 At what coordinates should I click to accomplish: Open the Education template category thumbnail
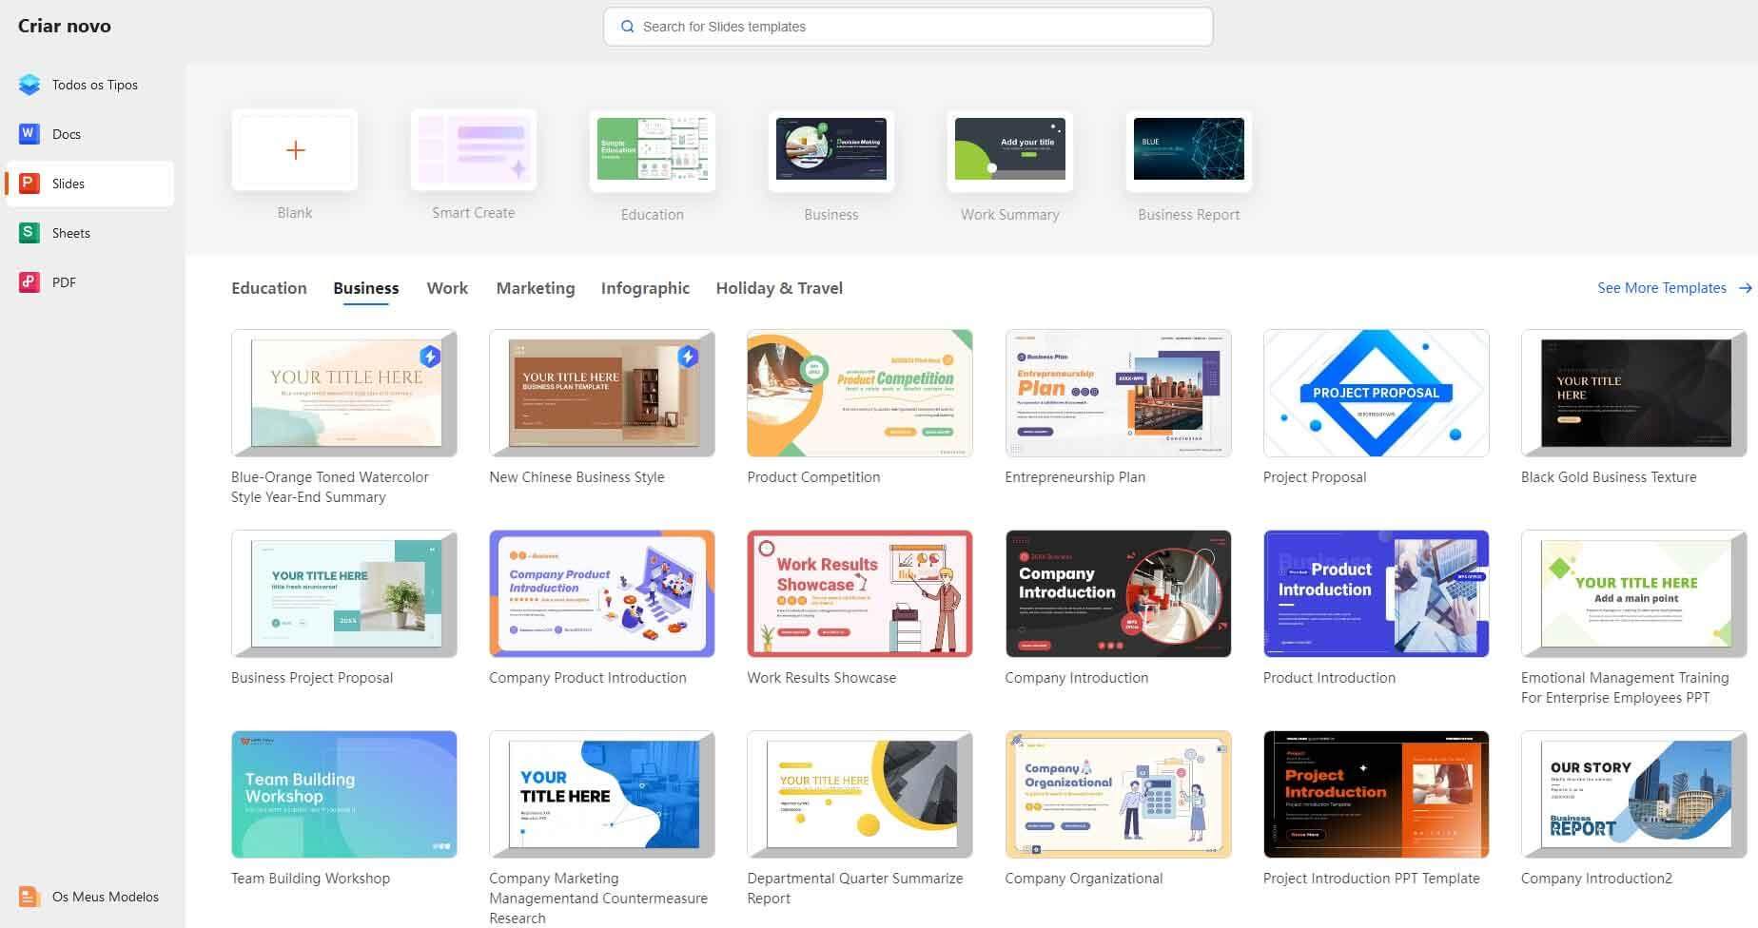653,150
